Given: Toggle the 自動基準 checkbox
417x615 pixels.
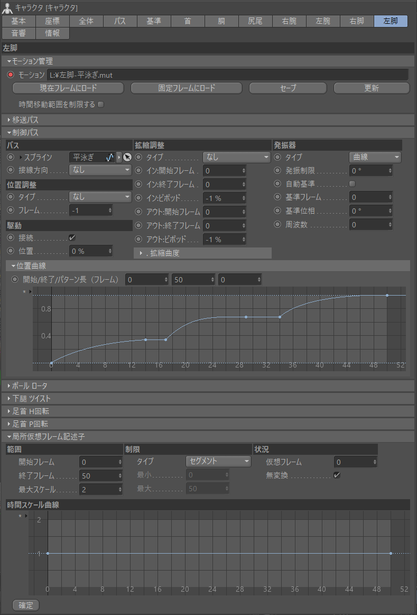Looking at the screenshot, I should tap(353, 183).
